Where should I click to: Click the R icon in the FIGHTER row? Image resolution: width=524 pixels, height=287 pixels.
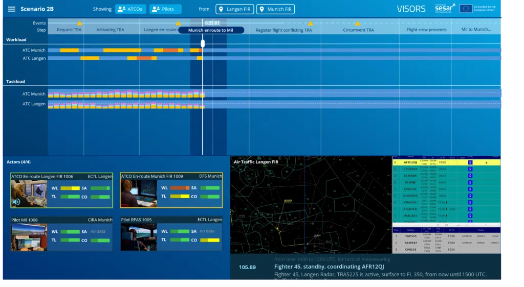[x=470, y=209]
